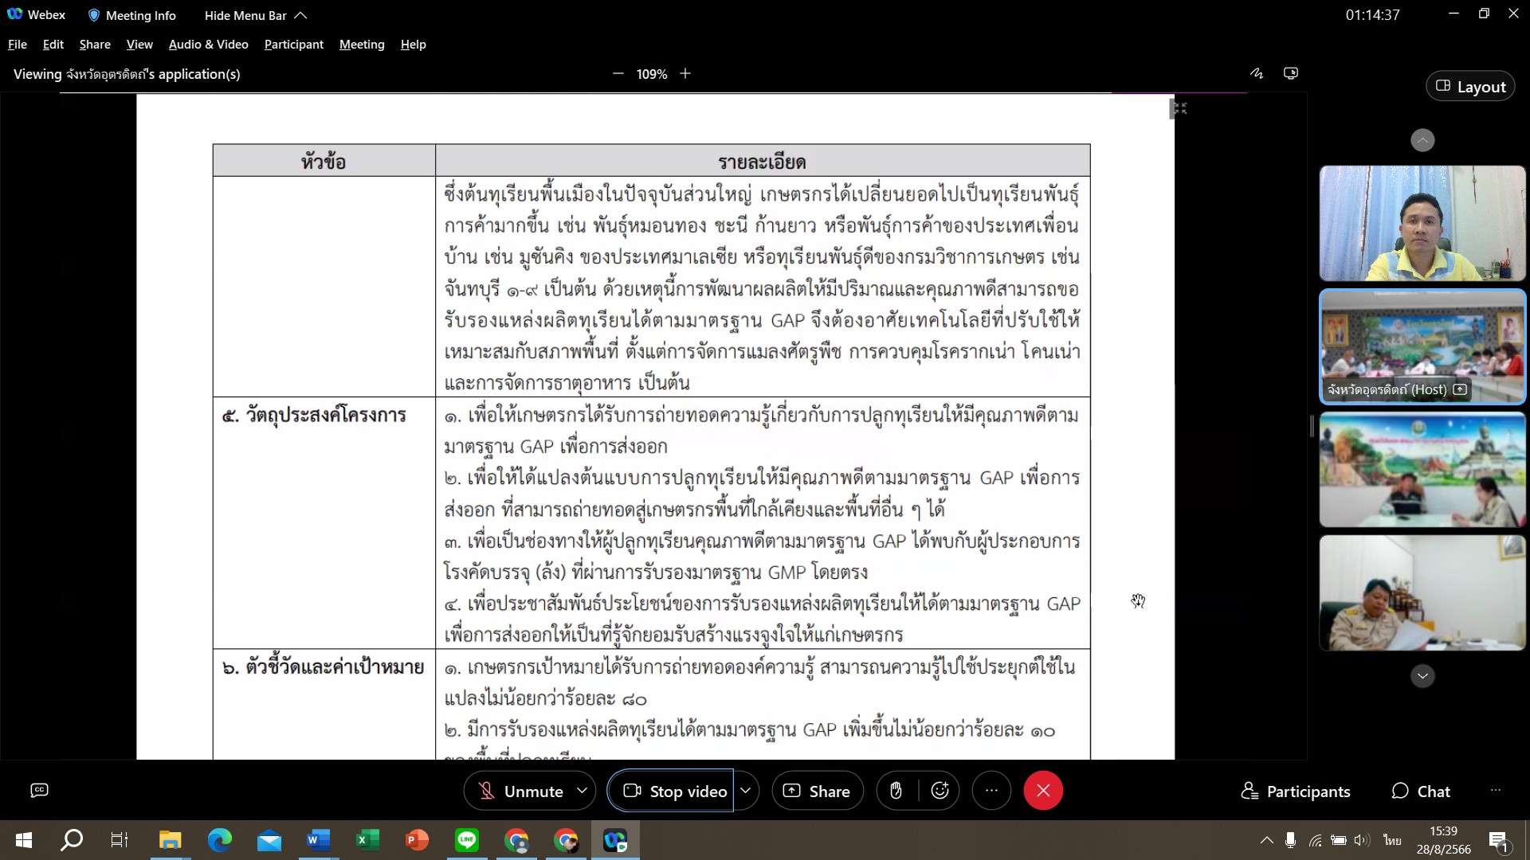Open Meeting Info panel
The width and height of the screenshot is (1530, 860).
[132, 15]
